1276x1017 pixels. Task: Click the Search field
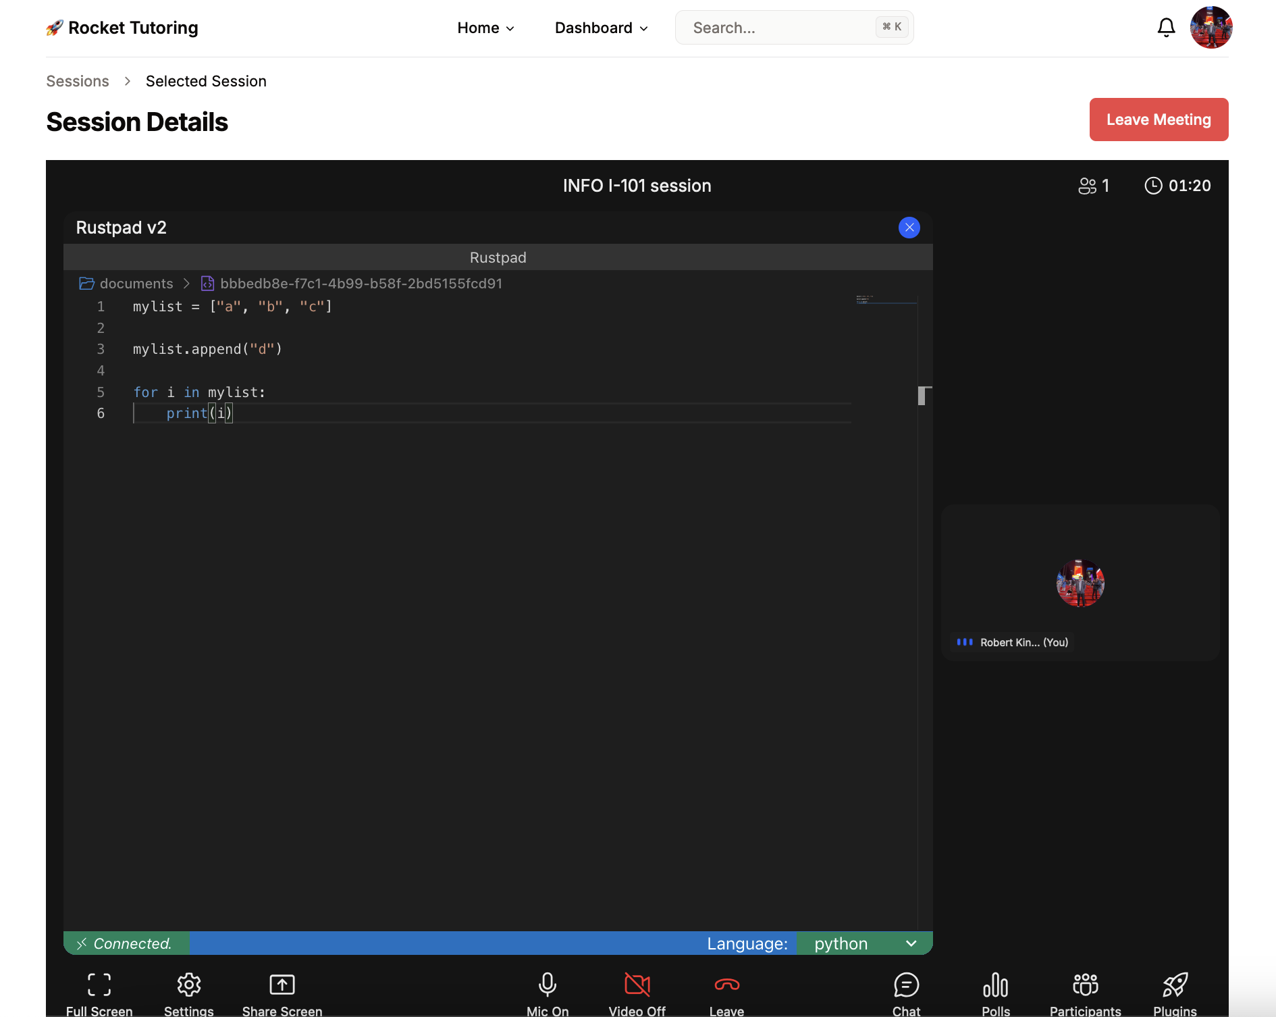click(x=776, y=27)
